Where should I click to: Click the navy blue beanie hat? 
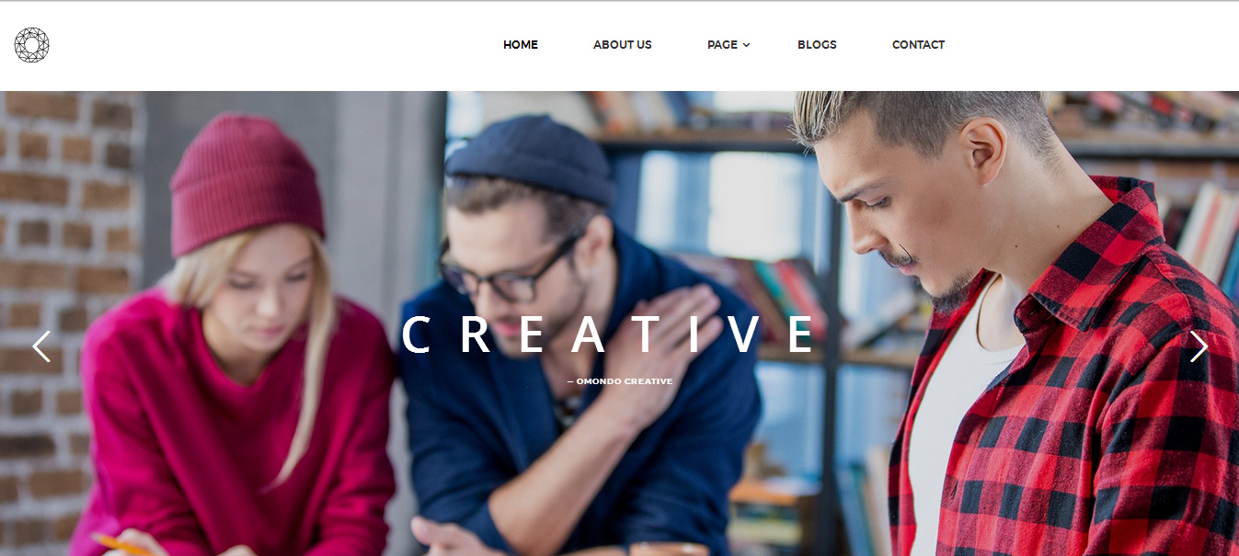[x=530, y=159]
